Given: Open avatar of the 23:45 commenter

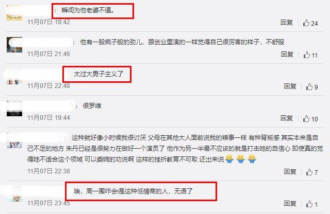Looking at the screenshot, I should tap(14, 194).
